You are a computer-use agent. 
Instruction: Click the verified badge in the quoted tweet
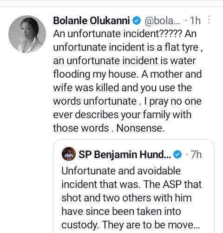point(177,154)
